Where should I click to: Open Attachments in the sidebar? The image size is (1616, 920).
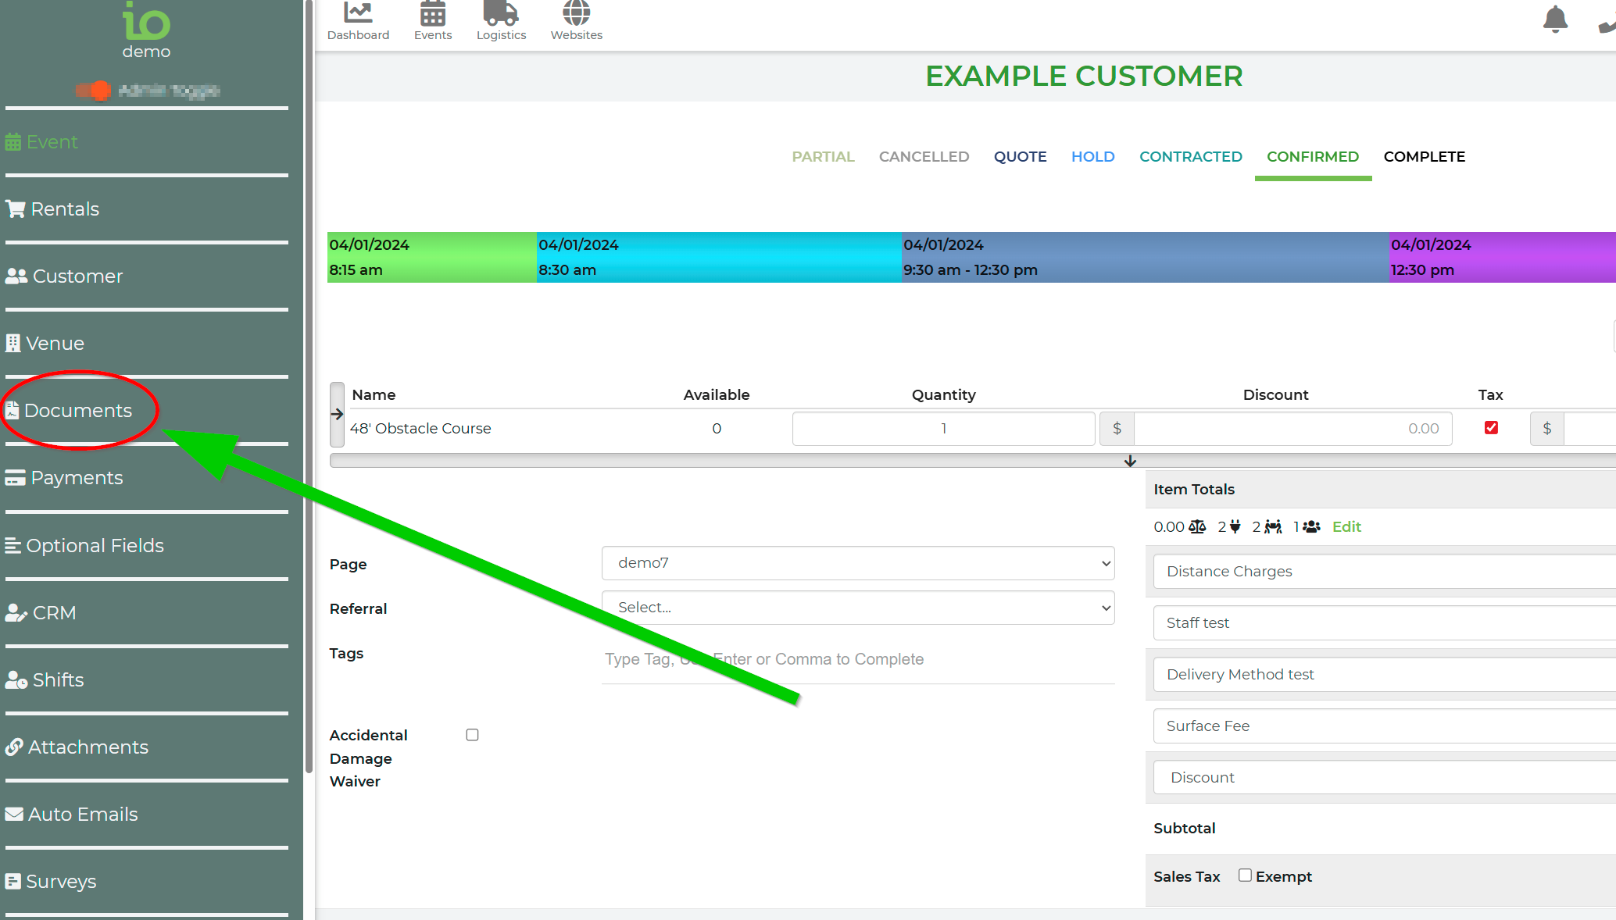pyautogui.click(x=87, y=747)
